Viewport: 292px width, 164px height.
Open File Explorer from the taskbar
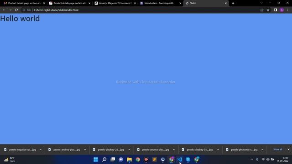pos(130,159)
